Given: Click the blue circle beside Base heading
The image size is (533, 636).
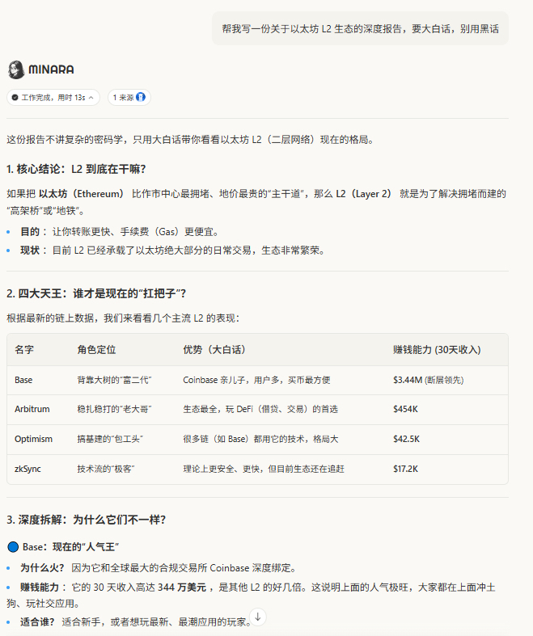Looking at the screenshot, I should coord(13,547).
